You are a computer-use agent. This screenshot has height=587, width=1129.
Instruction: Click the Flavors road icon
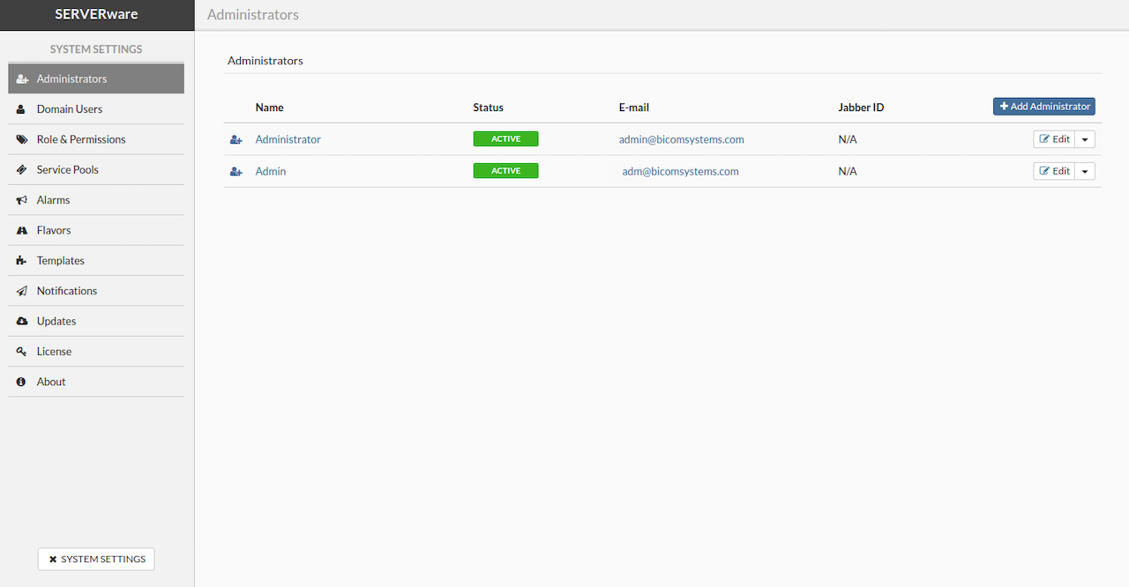[x=22, y=230]
